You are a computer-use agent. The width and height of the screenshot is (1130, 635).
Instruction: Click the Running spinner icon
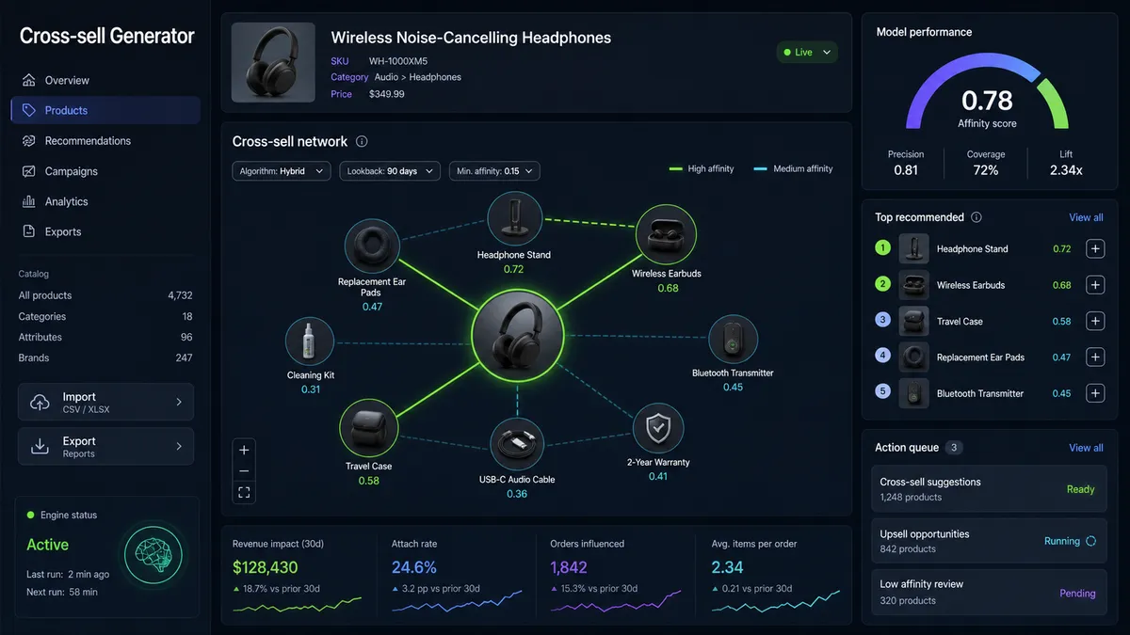(1090, 541)
